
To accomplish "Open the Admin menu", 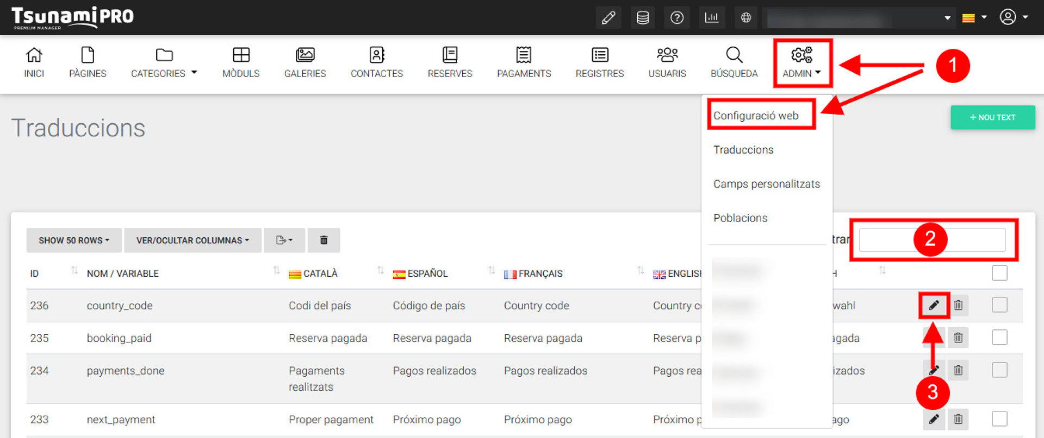I will (801, 62).
